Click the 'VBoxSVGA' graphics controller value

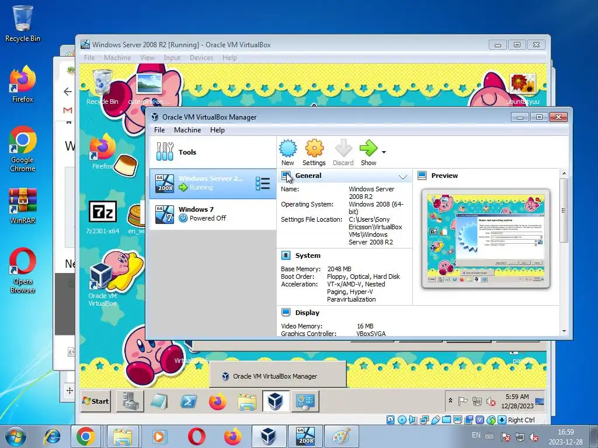[x=371, y=333]
